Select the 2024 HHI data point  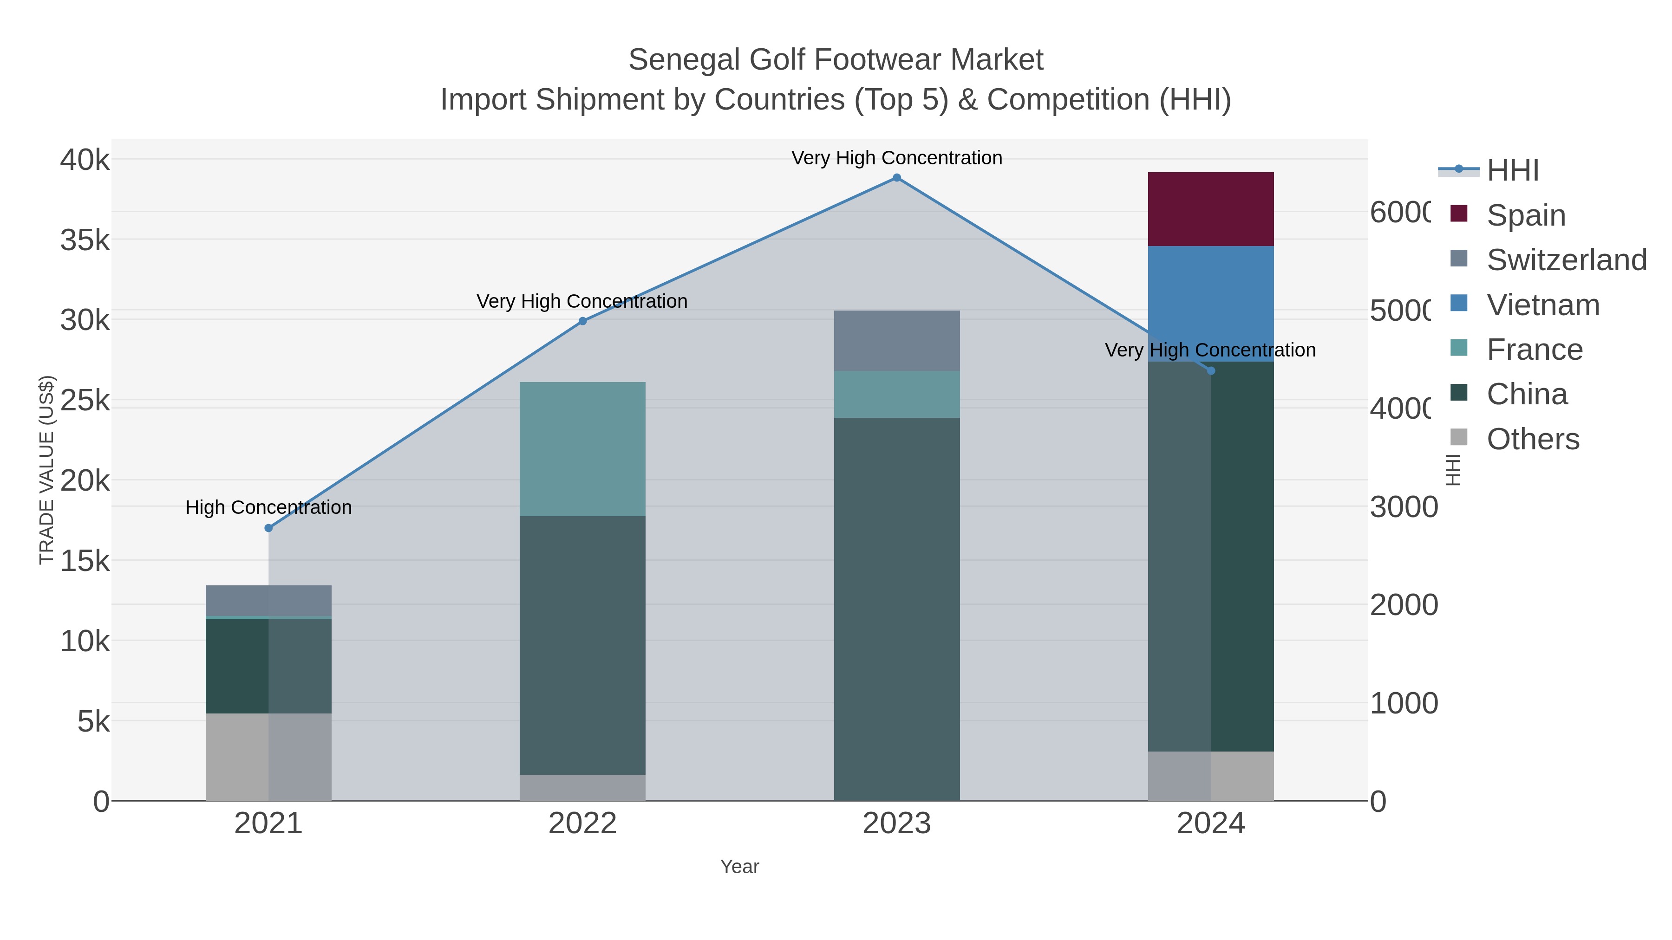click(x=1211, y=371)
